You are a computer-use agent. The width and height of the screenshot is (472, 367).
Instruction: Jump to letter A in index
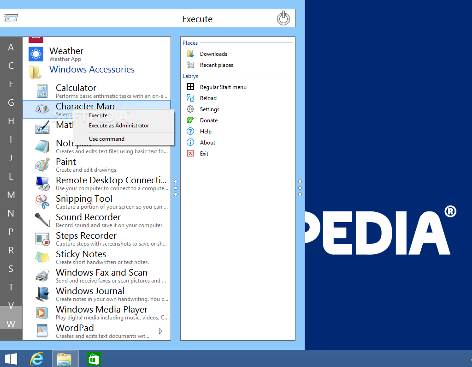(x=11, y=48)
